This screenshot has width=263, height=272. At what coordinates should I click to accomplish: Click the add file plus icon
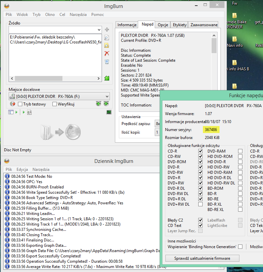107,30
